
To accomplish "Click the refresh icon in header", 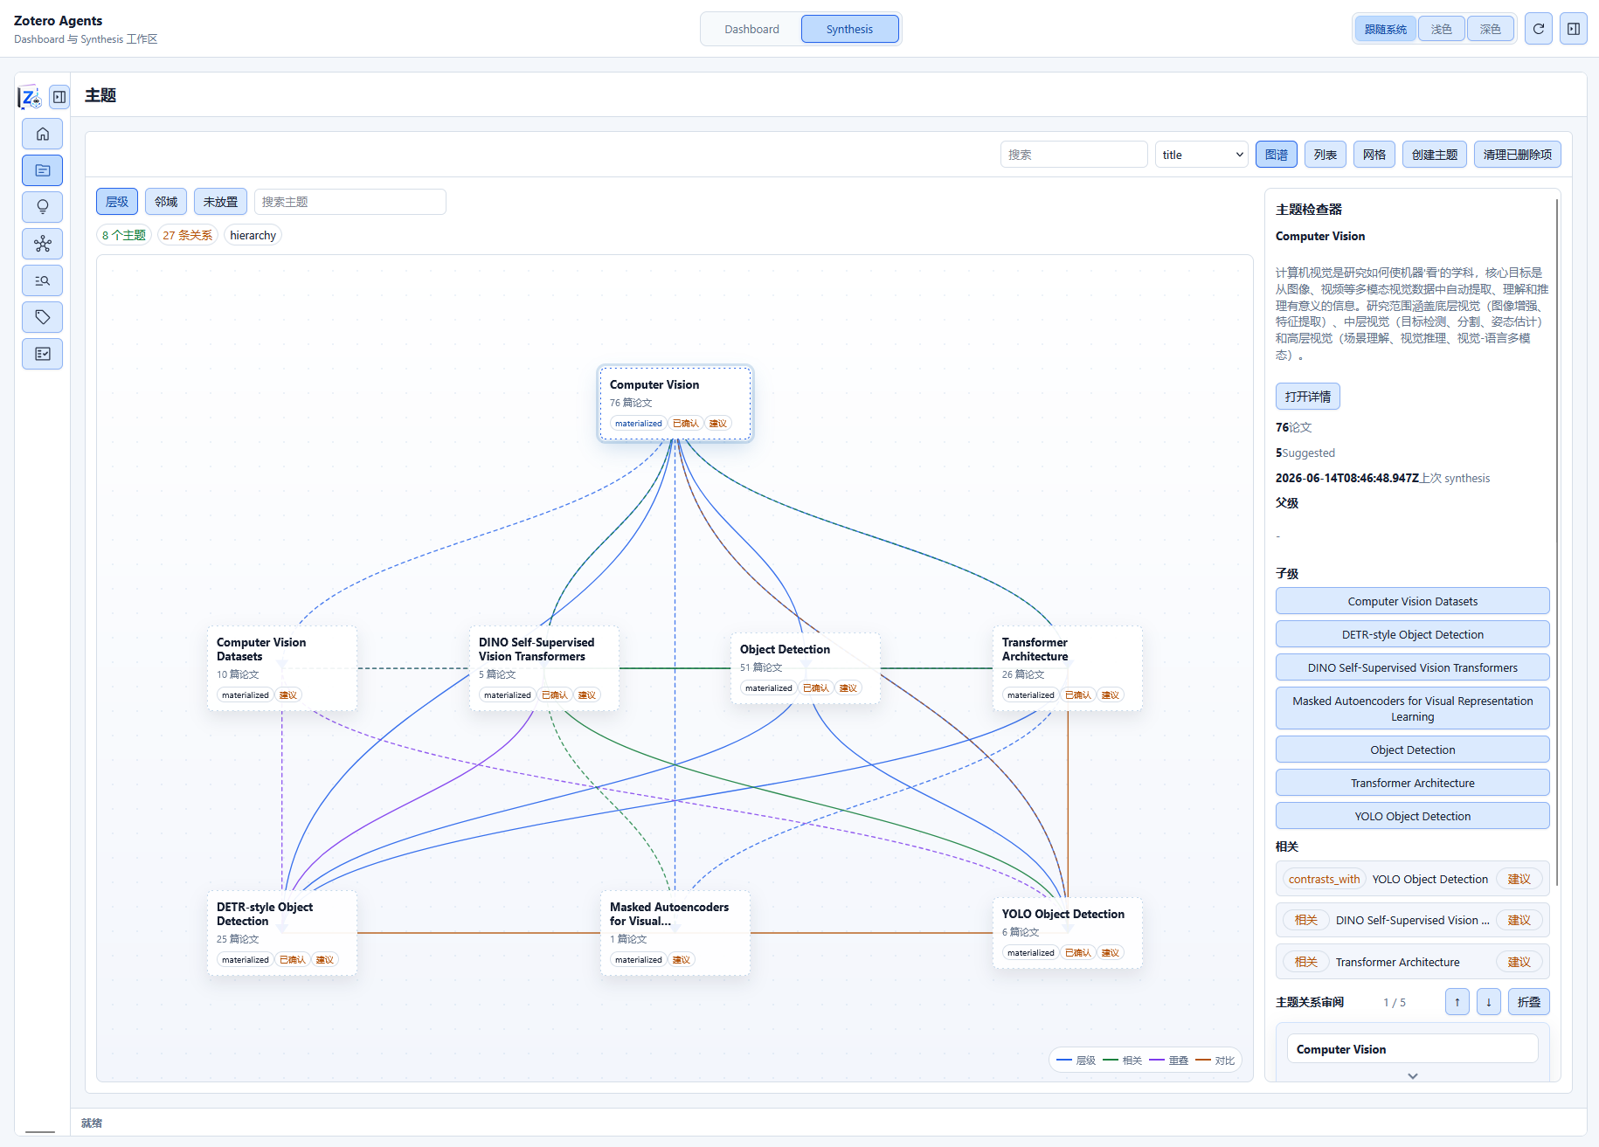I will (1539, 29).
